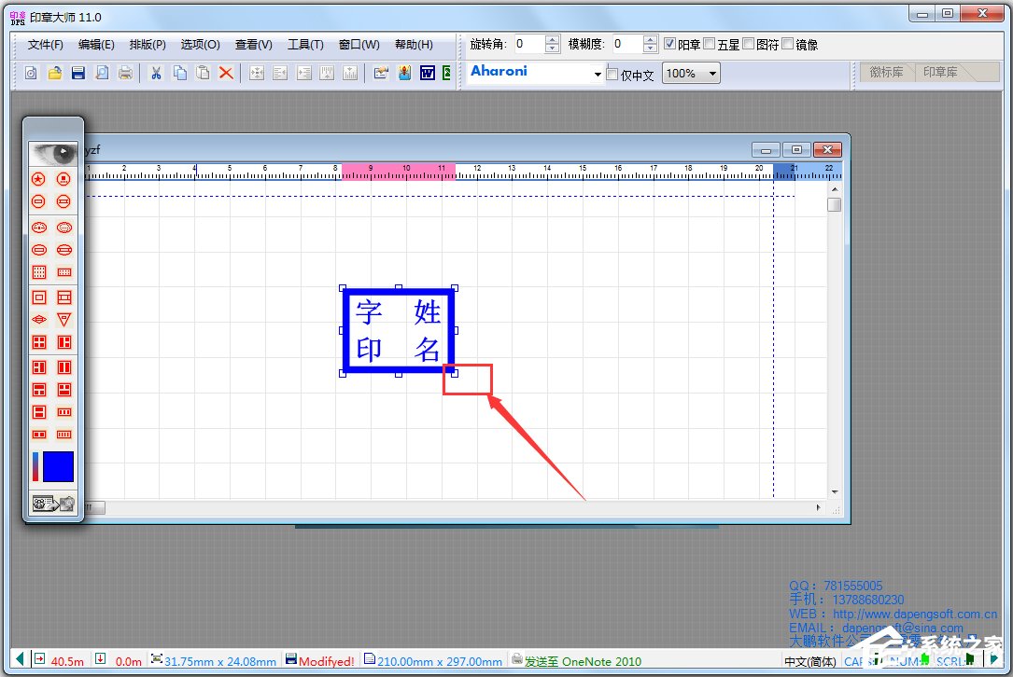The image size is (1013, 677).
Task: Click the vertical scrollbar down arrow in the yzf window
Action: click(x=834, y=491)
